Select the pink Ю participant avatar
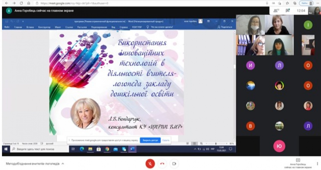The height and width of the screenshot is (170, 321). click(279, 146)
